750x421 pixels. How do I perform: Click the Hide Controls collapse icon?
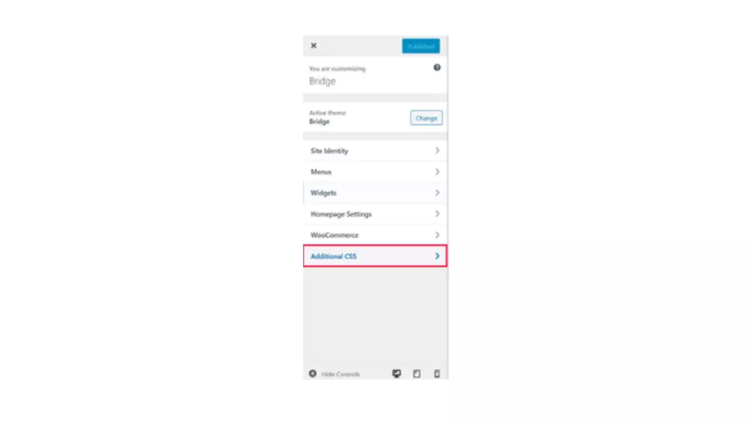pyautogui.click(x=312, y=374)
